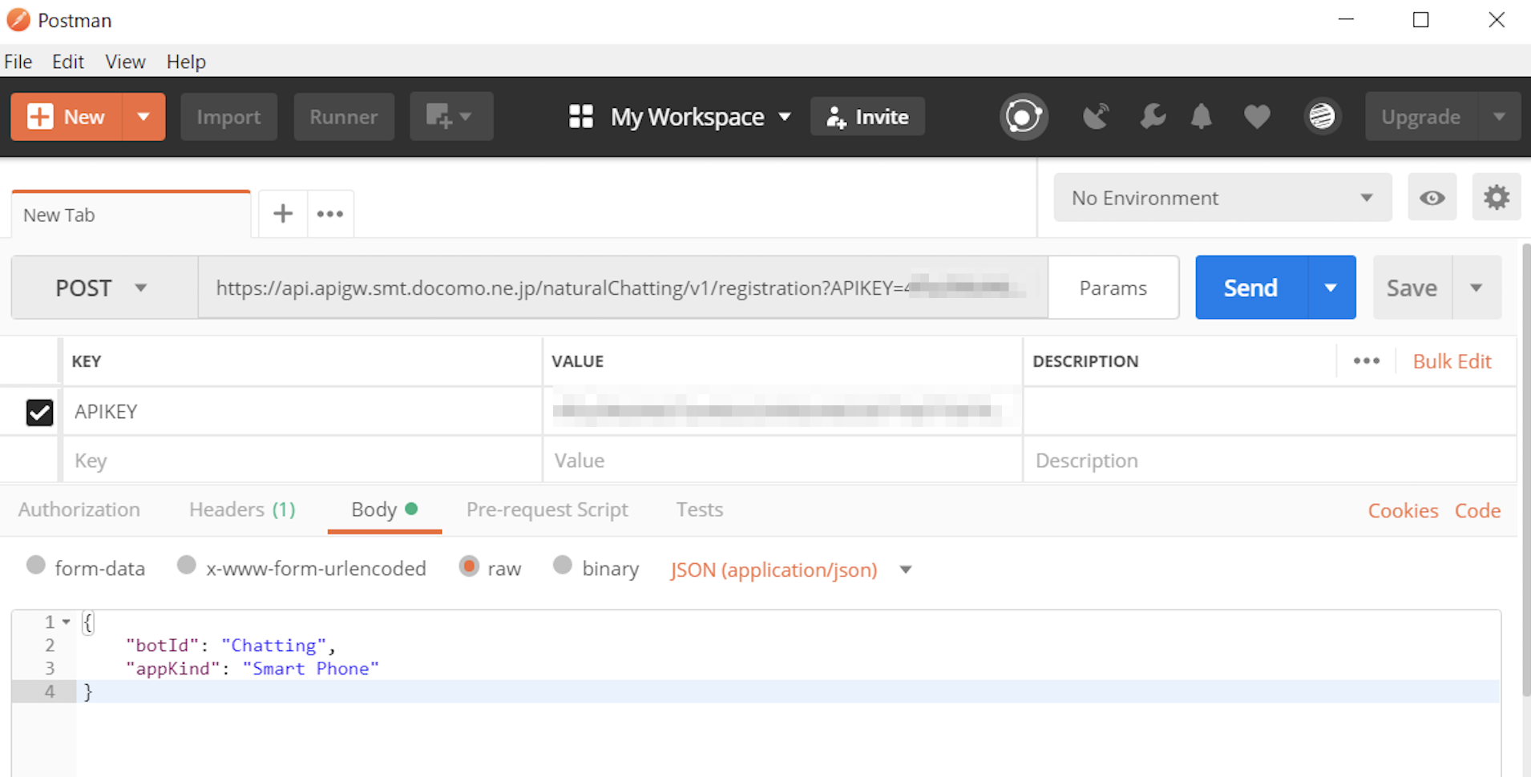Viewport: 1531px width, 777px height.
Task: Open the wrench settings icon
Action: [1153, 117]
